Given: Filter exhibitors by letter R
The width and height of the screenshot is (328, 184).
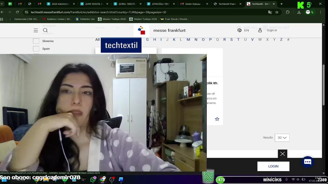Looking at the screenshot, I should (224, 40).
